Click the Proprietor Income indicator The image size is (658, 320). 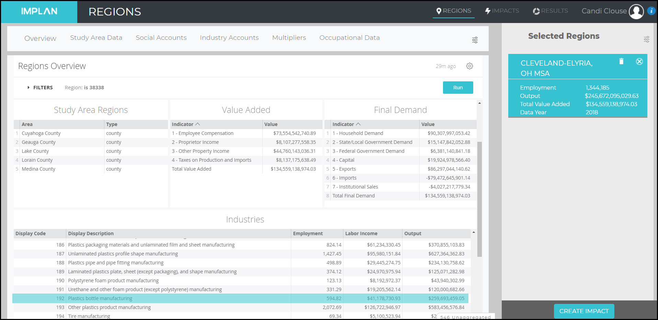tap(195, 142)
